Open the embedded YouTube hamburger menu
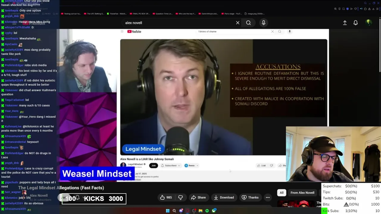 [x=122, y=32]
